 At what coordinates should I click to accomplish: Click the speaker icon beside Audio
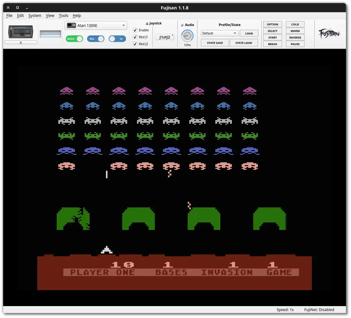(182, 25)
